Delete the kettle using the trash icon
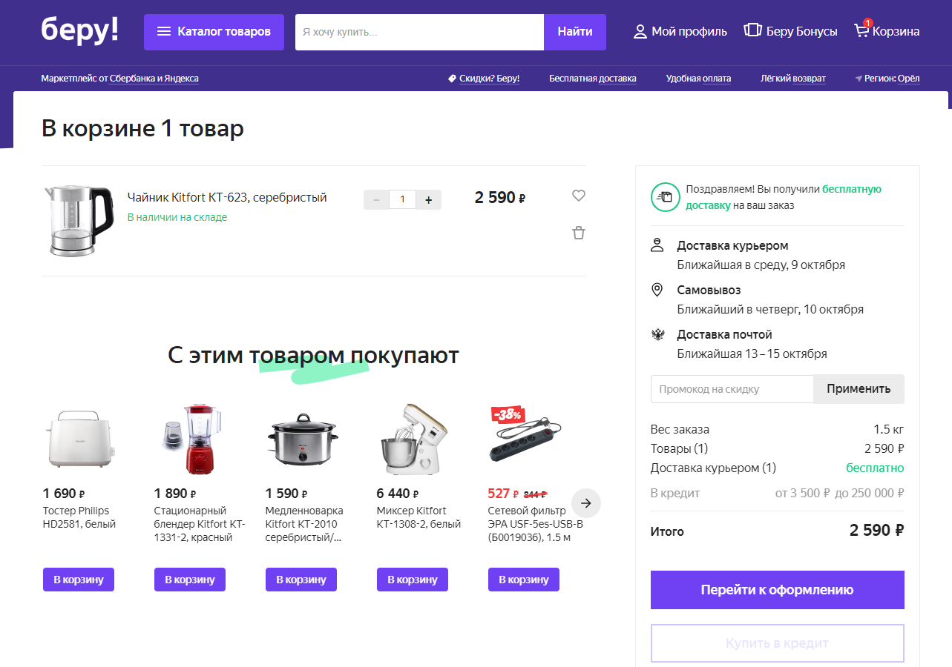The height and width of the screenshot is (667, 952). (579, 233)
